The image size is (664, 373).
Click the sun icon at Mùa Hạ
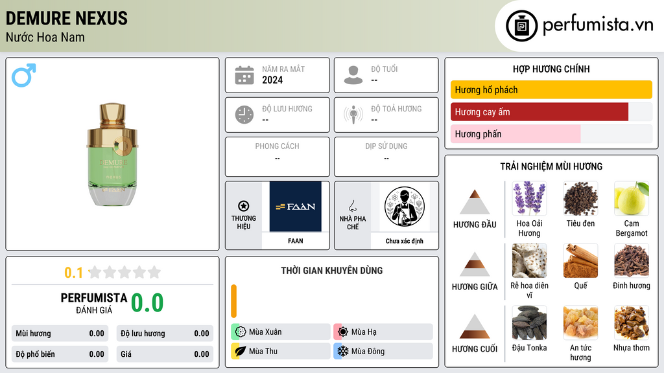343,332
